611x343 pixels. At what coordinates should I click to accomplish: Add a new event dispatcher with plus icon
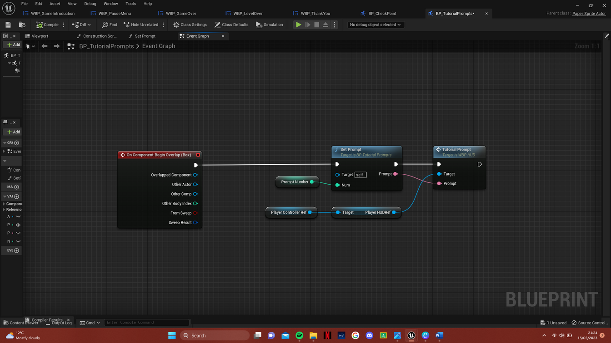coord(17,250)
